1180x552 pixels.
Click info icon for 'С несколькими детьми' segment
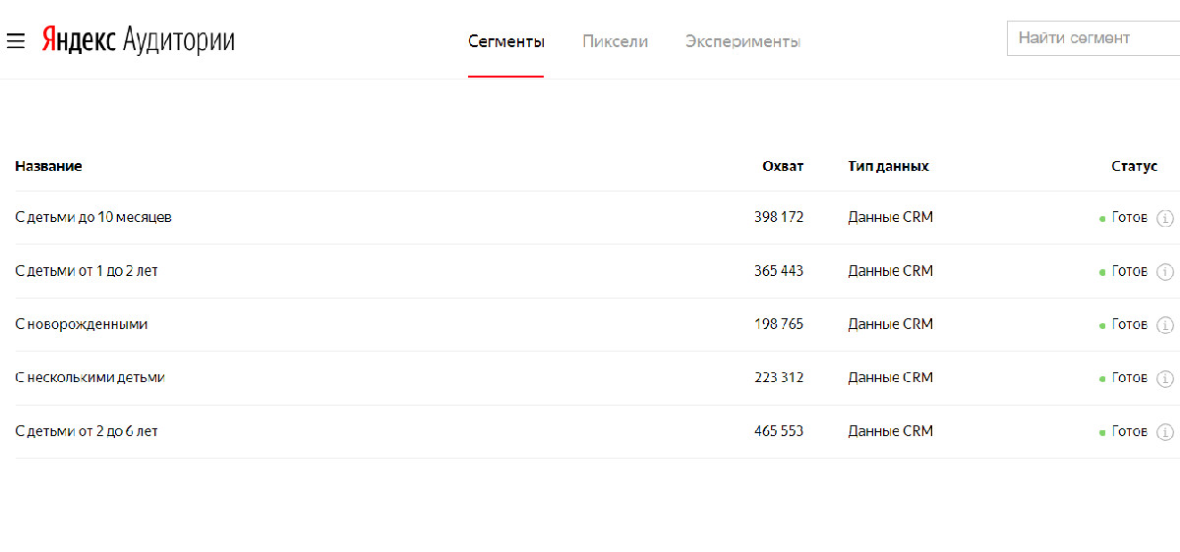pyautogui.click(x=1165, y=378)
